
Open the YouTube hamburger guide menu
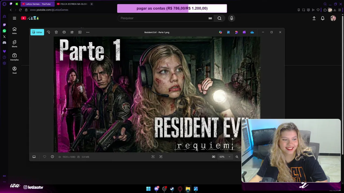click(x=15, y=18)
